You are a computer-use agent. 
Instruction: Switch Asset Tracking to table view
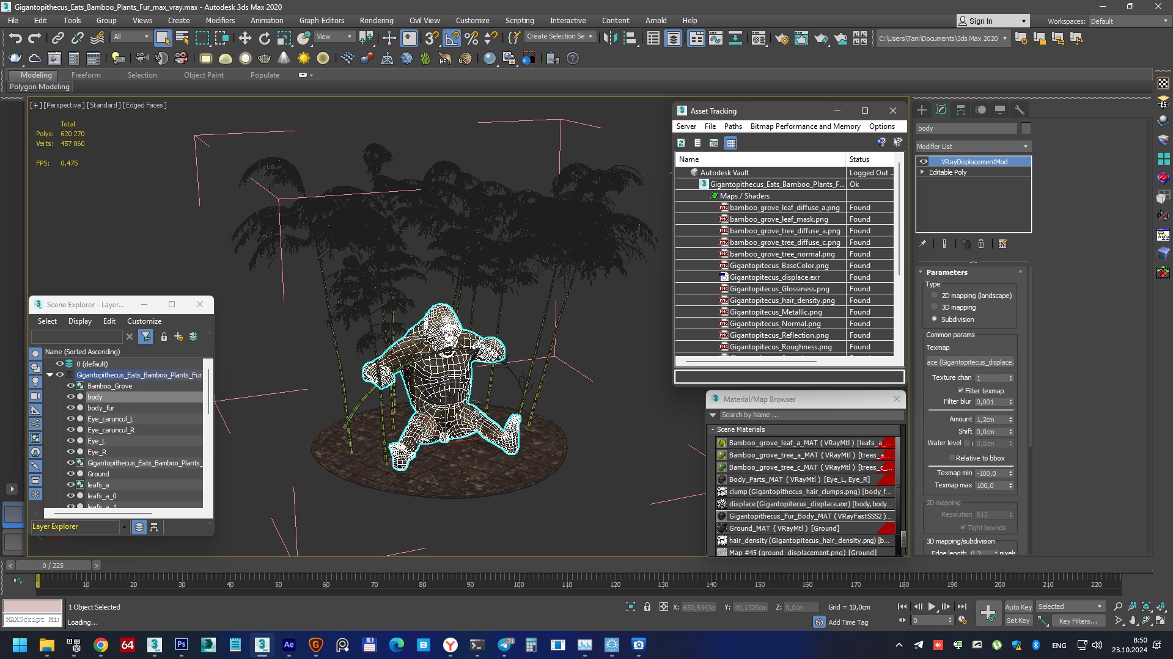coord(730,143)
